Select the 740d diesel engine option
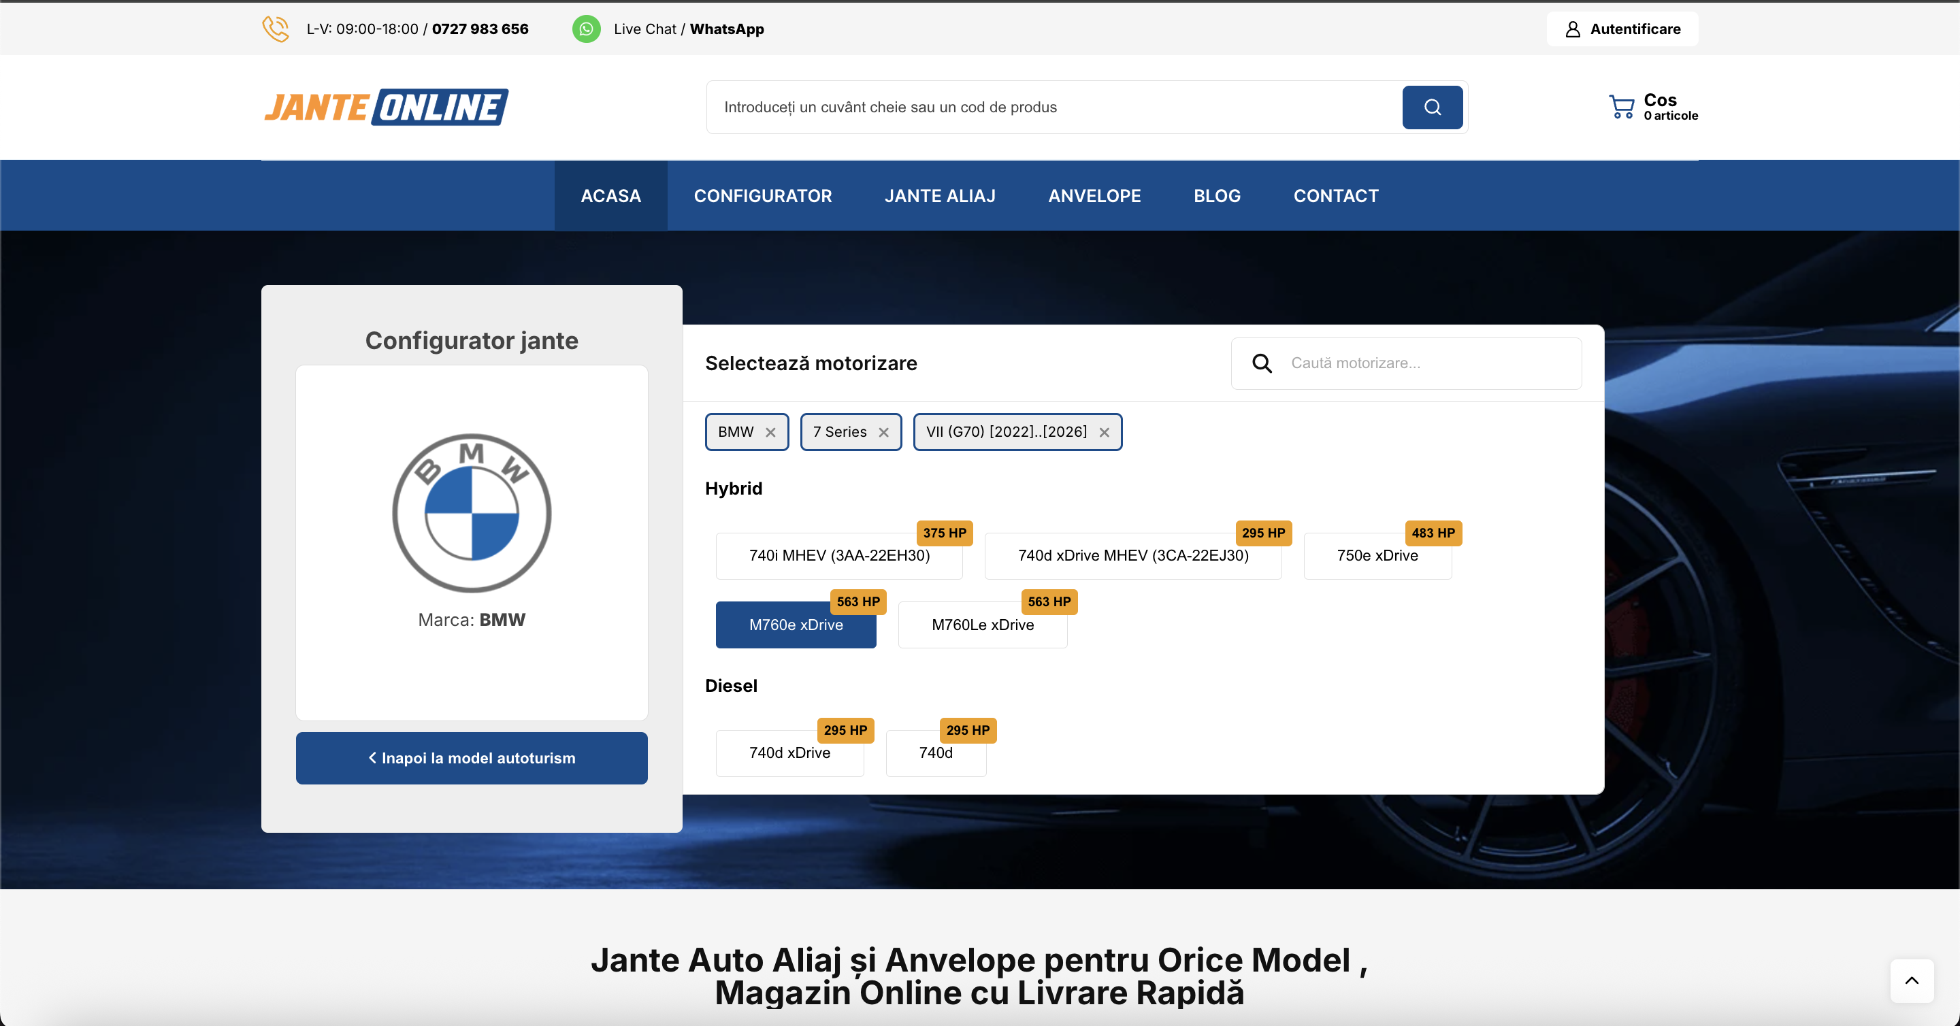This screenshot has width=1960, height=1026. click(x=935, y=753)
